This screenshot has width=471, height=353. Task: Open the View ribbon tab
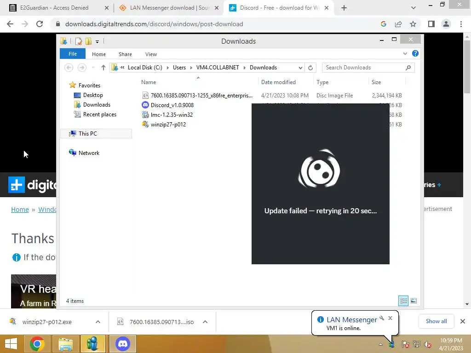coord(151,54)
